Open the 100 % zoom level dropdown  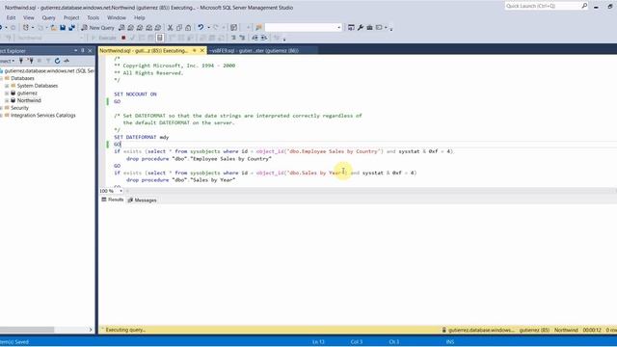121,191
